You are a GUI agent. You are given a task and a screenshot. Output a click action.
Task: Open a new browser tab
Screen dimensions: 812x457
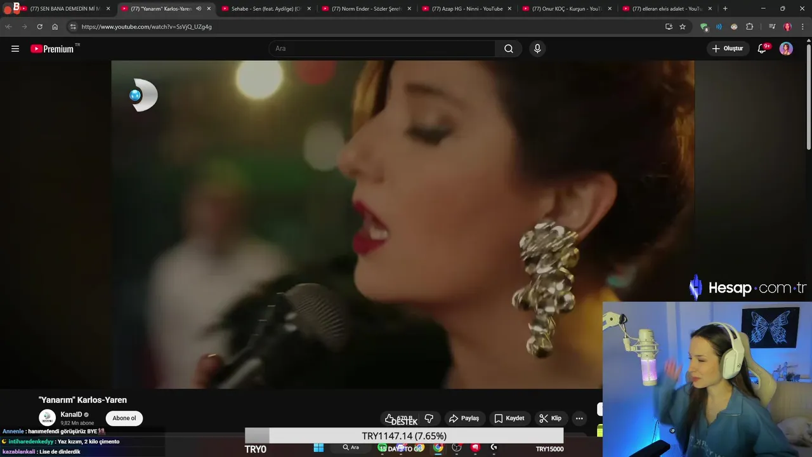725,9
